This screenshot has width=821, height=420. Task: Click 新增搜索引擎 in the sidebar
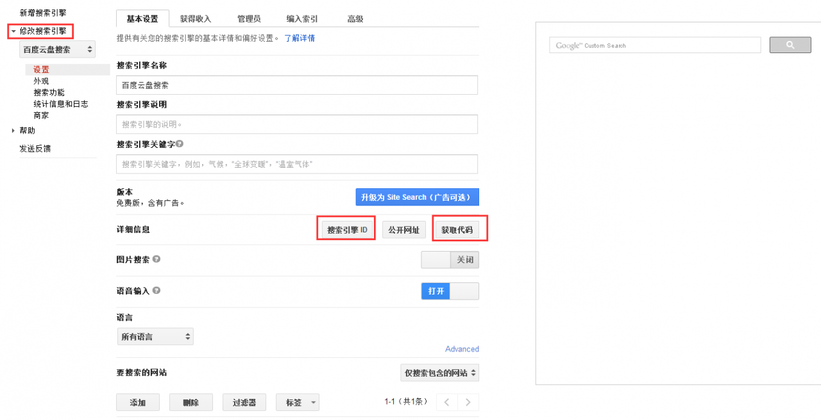pos(43,13)
